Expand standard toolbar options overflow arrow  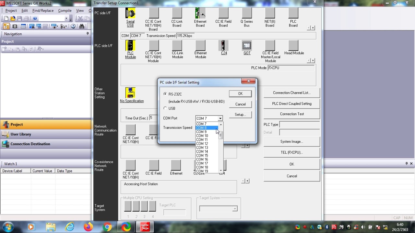(71, 19)
